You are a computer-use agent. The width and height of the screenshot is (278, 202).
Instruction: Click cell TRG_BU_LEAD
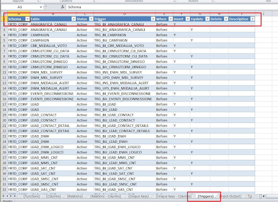(125, 109)
